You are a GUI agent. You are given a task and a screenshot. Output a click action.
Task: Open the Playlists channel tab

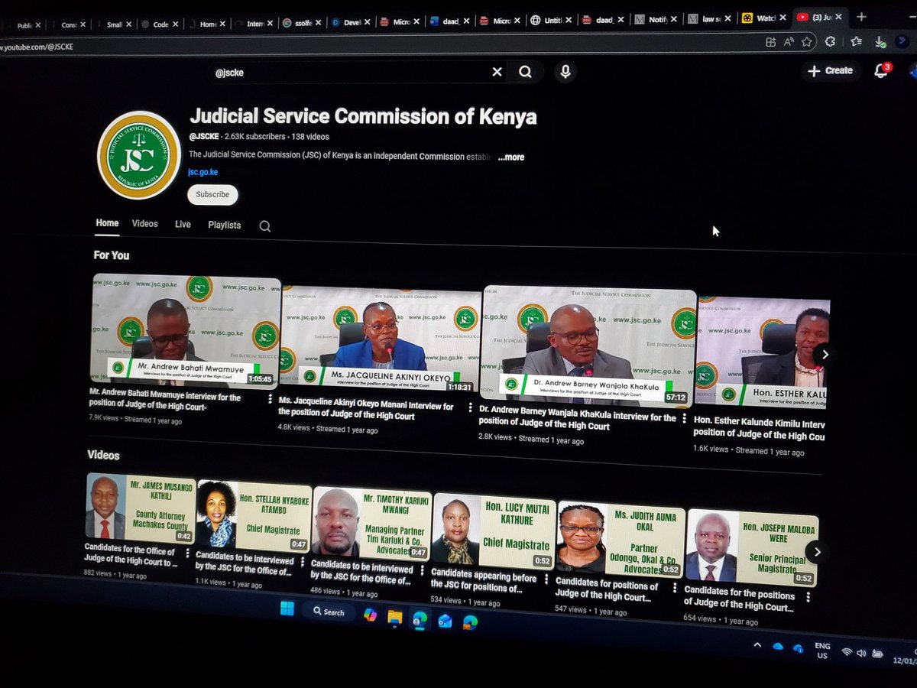(x=224, y=226)
